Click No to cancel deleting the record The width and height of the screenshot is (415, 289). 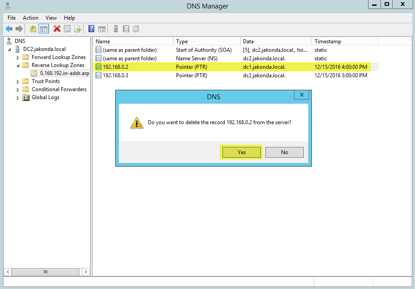(x=284, y=152)
